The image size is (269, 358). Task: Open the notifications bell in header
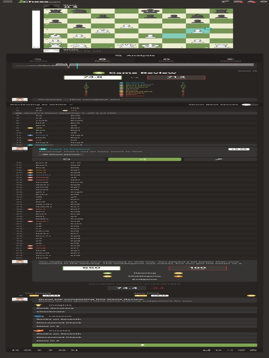[x=251, y=2]
